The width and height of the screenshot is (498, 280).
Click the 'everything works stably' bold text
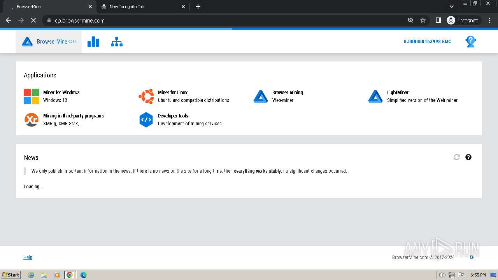coord(257,171)
